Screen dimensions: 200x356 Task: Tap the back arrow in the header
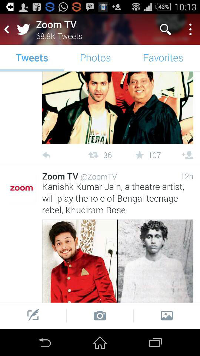pos(7,29)
